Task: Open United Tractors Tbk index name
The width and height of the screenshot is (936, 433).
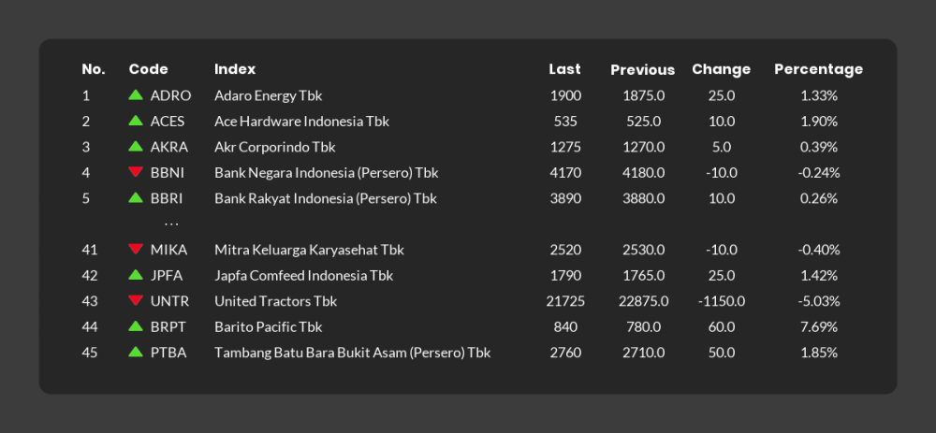Action: [x=276, y=301]
